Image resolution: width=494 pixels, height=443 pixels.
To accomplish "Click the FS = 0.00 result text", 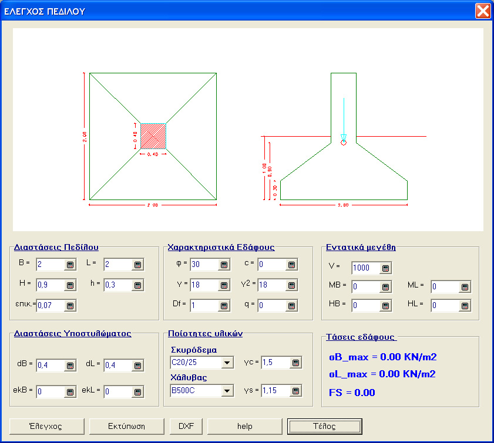I will tap(352, 393).
